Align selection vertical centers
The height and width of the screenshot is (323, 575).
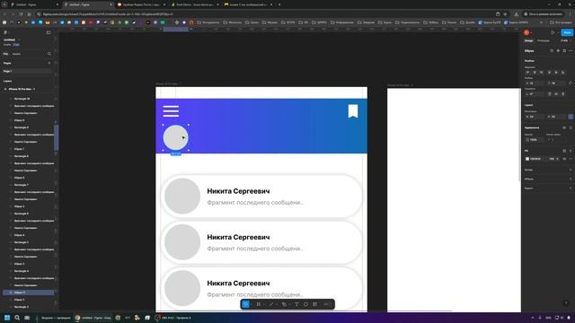coord(556,73)
